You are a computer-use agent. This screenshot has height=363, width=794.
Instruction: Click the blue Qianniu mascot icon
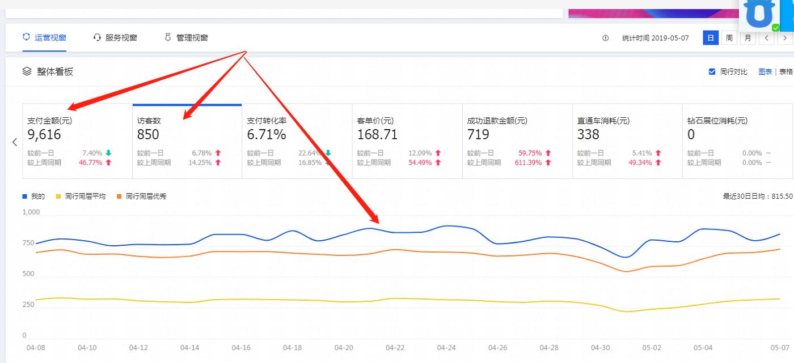(760, 14)
